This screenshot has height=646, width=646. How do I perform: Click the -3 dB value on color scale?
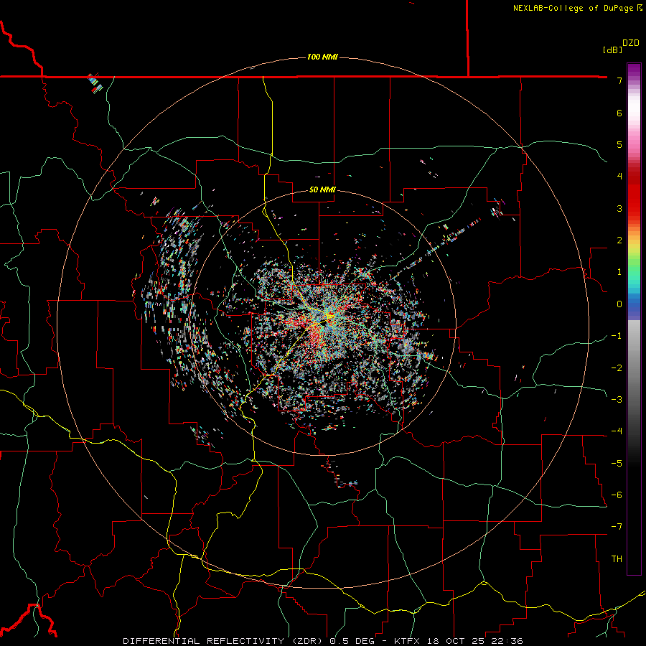pyautogui.click(x=617, y=400)
